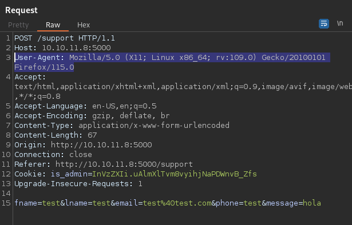Screen dimensions: 352x225
Task: Switch to the Hex tab
Action: (x=84, y=25)
